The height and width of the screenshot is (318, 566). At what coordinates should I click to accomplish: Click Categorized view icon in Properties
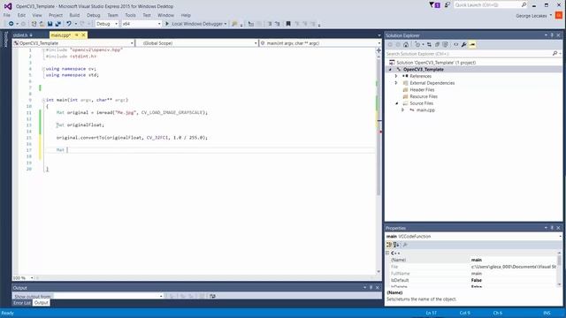pyautogui.click(x=389, y=245)
